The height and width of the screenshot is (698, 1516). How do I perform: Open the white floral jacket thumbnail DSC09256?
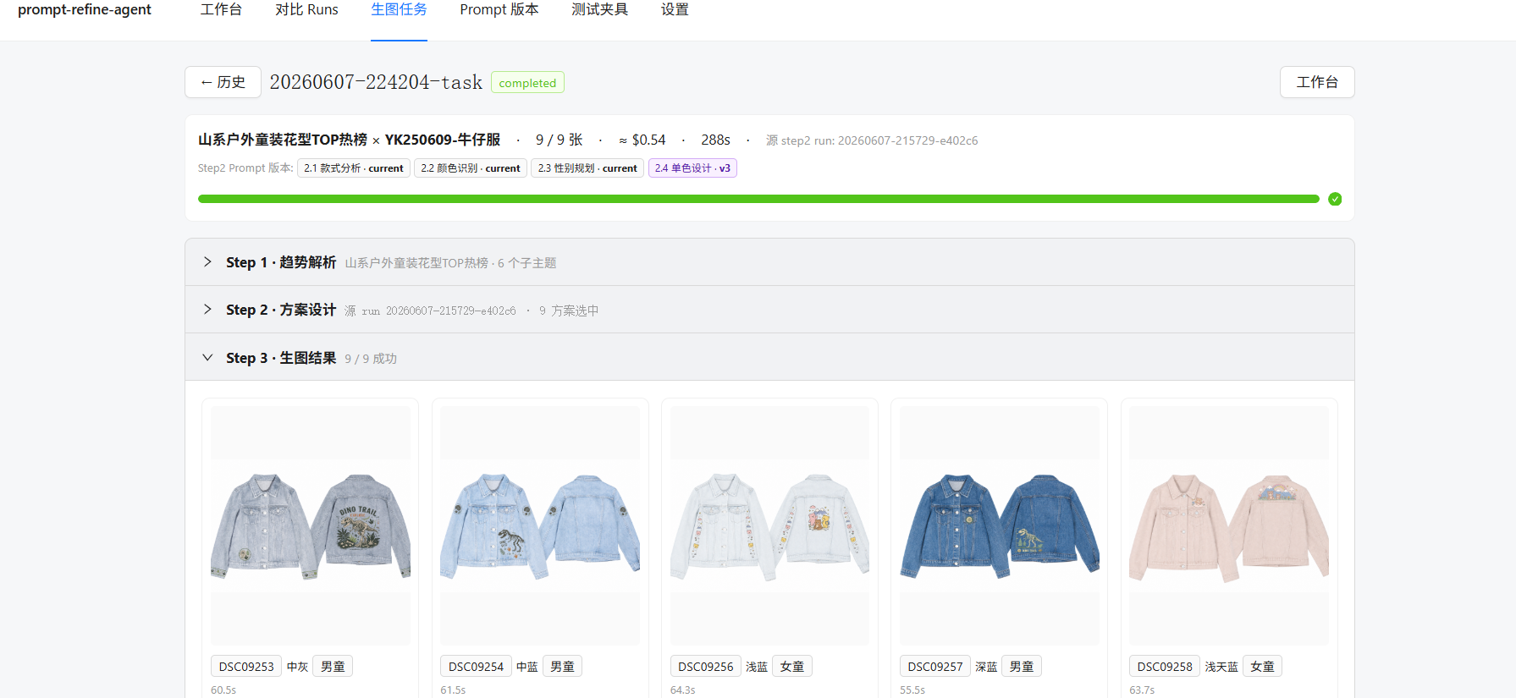pos(769,525)
